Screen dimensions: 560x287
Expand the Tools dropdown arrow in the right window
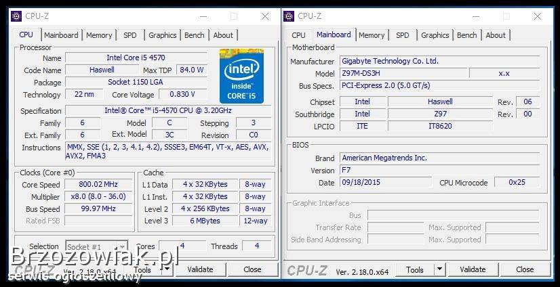(x=441, y=269)
